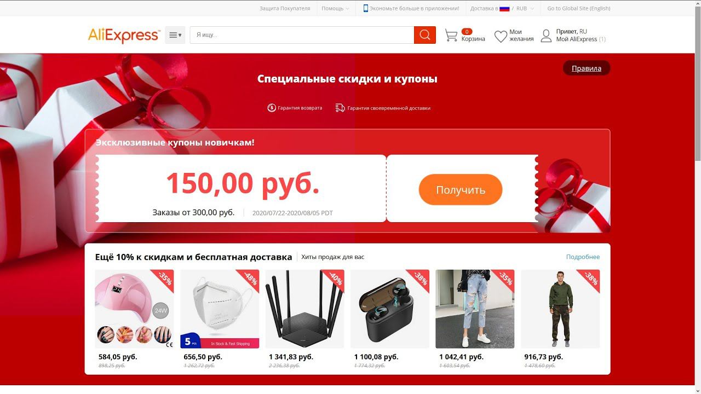Follow the Подробнее link
Image resolution: width=701 pixels, height=394 pixels.
(583, 257)
